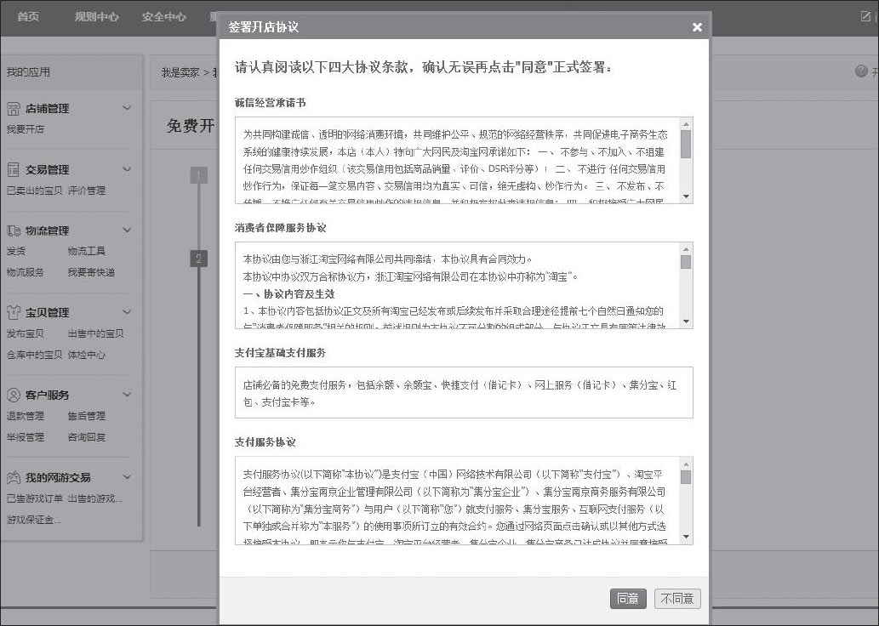Click the 不同意 disagree button
Image resolution: width=879 pixels, height=626 pixels.
tap(677, 599)
